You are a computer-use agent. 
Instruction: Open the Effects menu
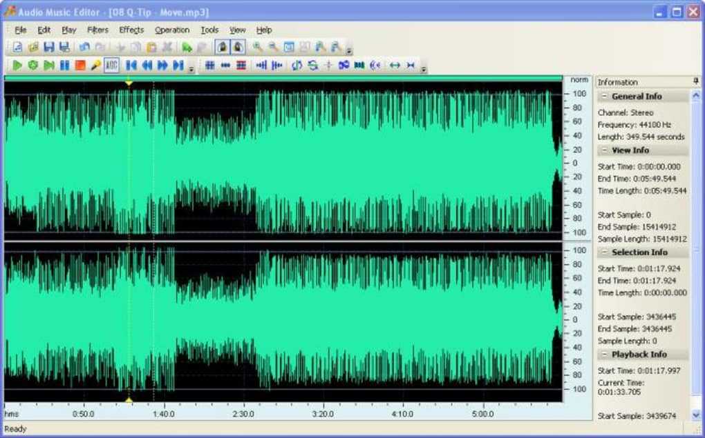[x=131, y=30]
